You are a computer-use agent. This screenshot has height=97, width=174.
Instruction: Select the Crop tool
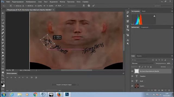click(3, 26)
